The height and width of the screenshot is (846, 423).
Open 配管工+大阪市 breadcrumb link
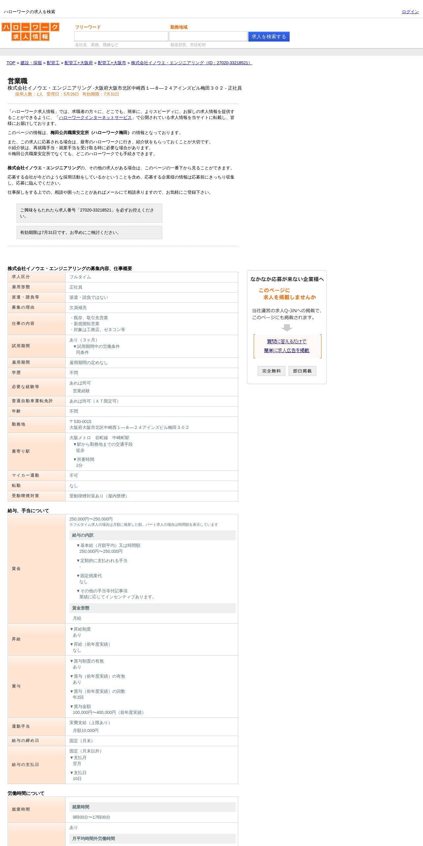coord(112,63)
